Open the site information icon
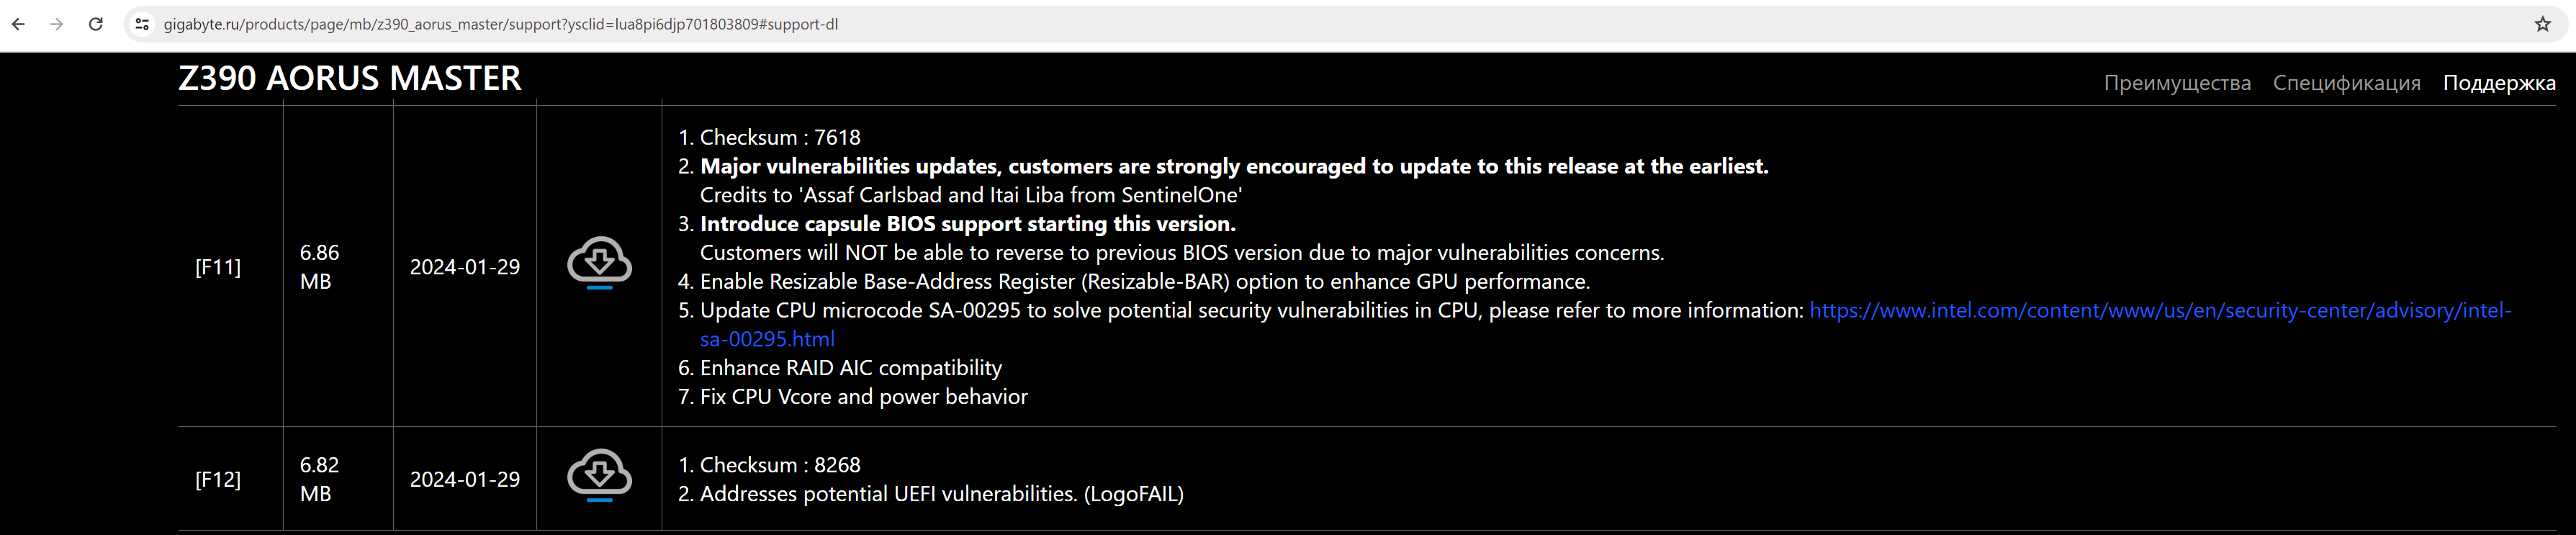This screenshot has height=535, width=2576. coord(142,24)
